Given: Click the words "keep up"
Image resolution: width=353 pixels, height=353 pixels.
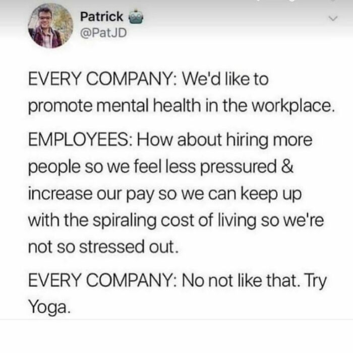Looking at the screenshot, I should click(271, 194).
